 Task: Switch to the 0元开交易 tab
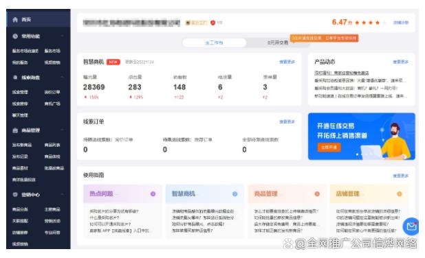coord(278,43)
